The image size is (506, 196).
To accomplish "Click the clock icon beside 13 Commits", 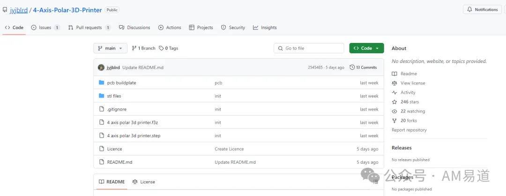I will tap(352, 68).
